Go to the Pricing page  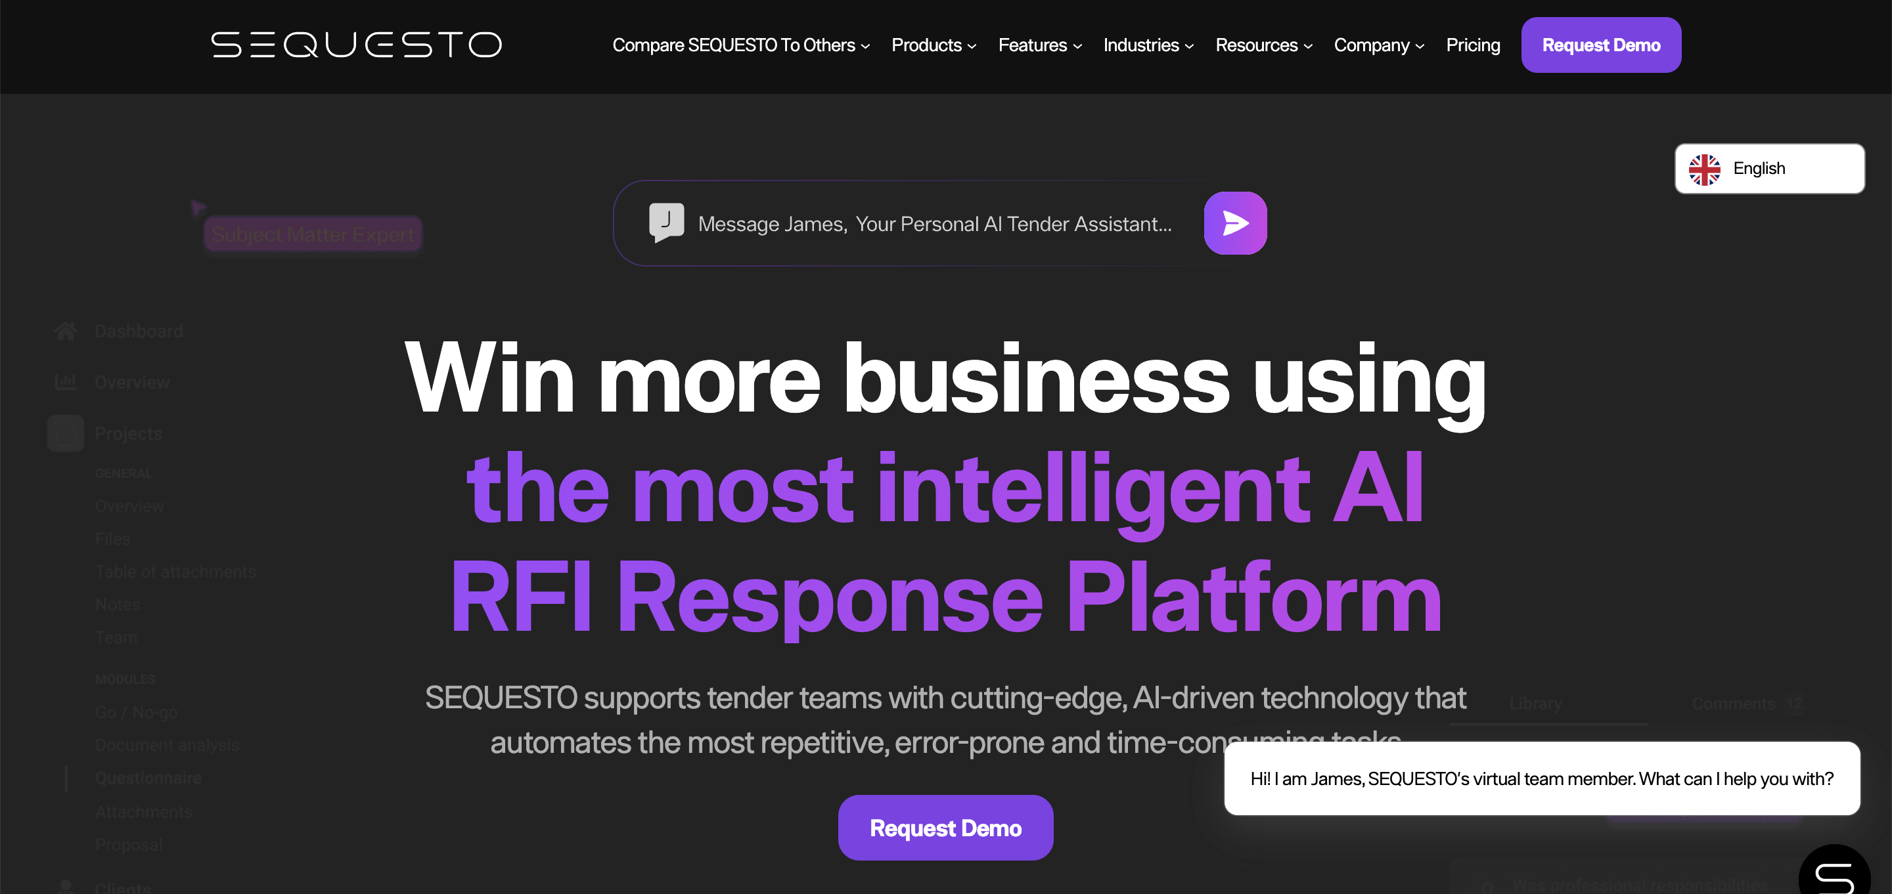(1473, 45)
